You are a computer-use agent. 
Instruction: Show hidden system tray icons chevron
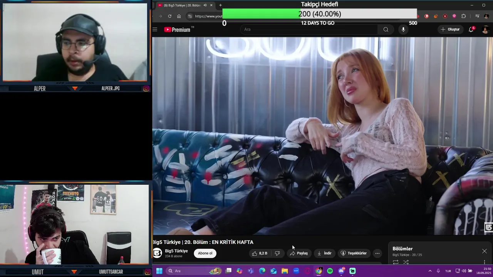(430, 271)
